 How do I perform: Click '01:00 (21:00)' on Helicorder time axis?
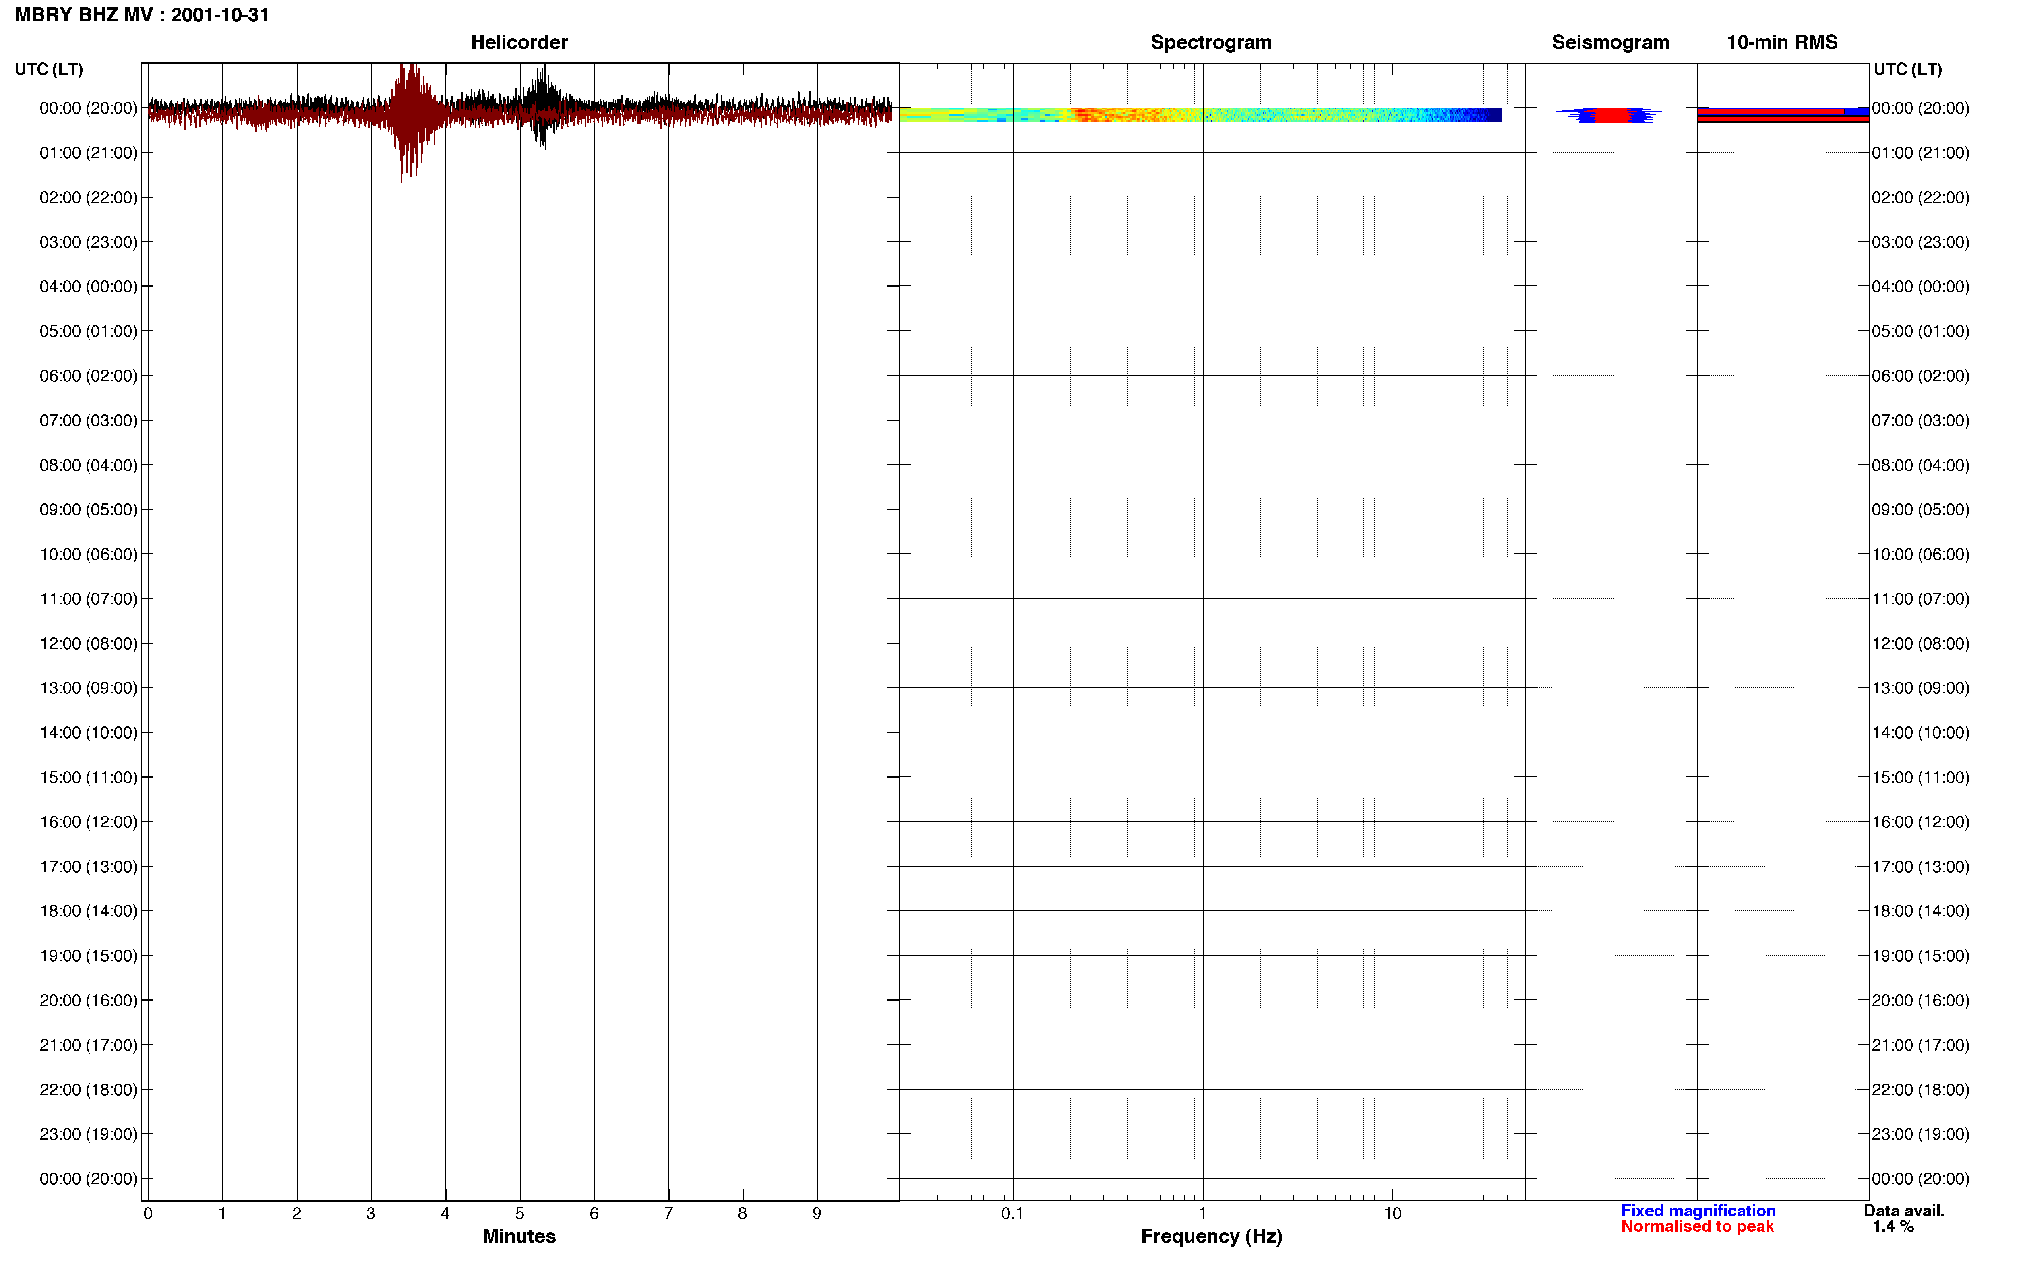click(89, 153)
